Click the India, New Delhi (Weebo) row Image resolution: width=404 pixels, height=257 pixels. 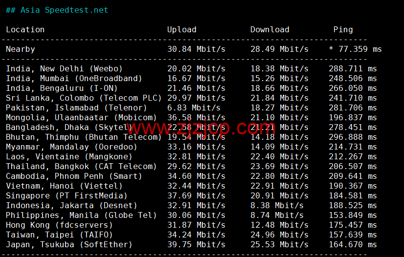[64, 68]
